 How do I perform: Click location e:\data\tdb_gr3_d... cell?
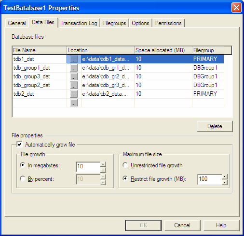pyautogui.click(x=108, y=85)
